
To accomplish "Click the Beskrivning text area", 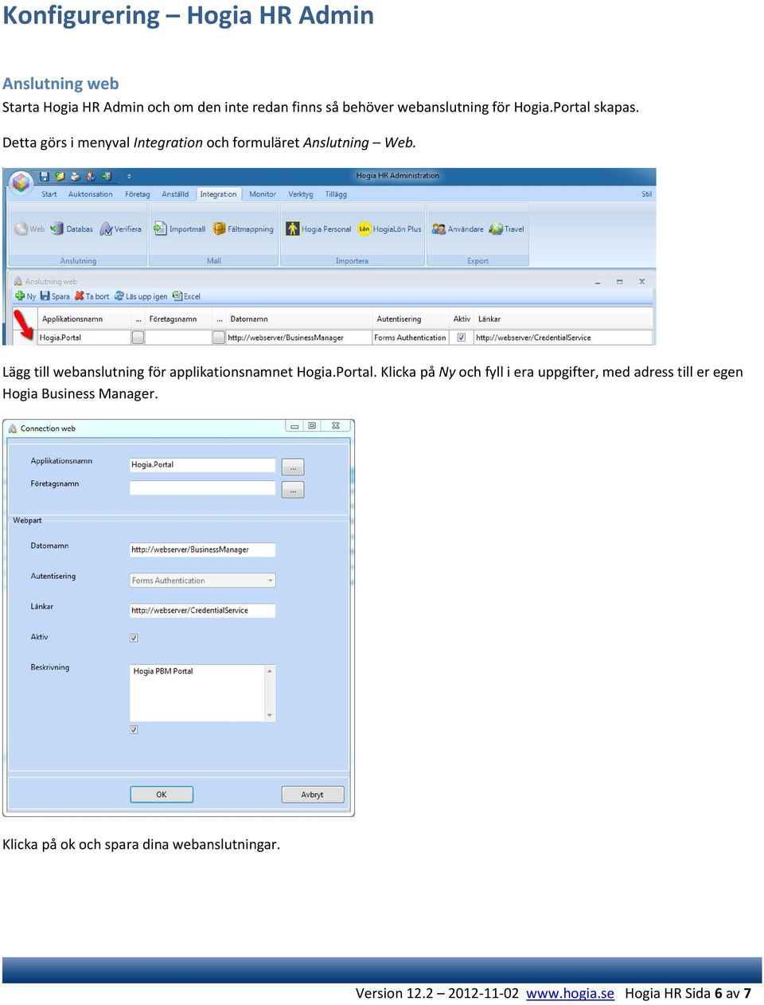I will coord(197,693).
